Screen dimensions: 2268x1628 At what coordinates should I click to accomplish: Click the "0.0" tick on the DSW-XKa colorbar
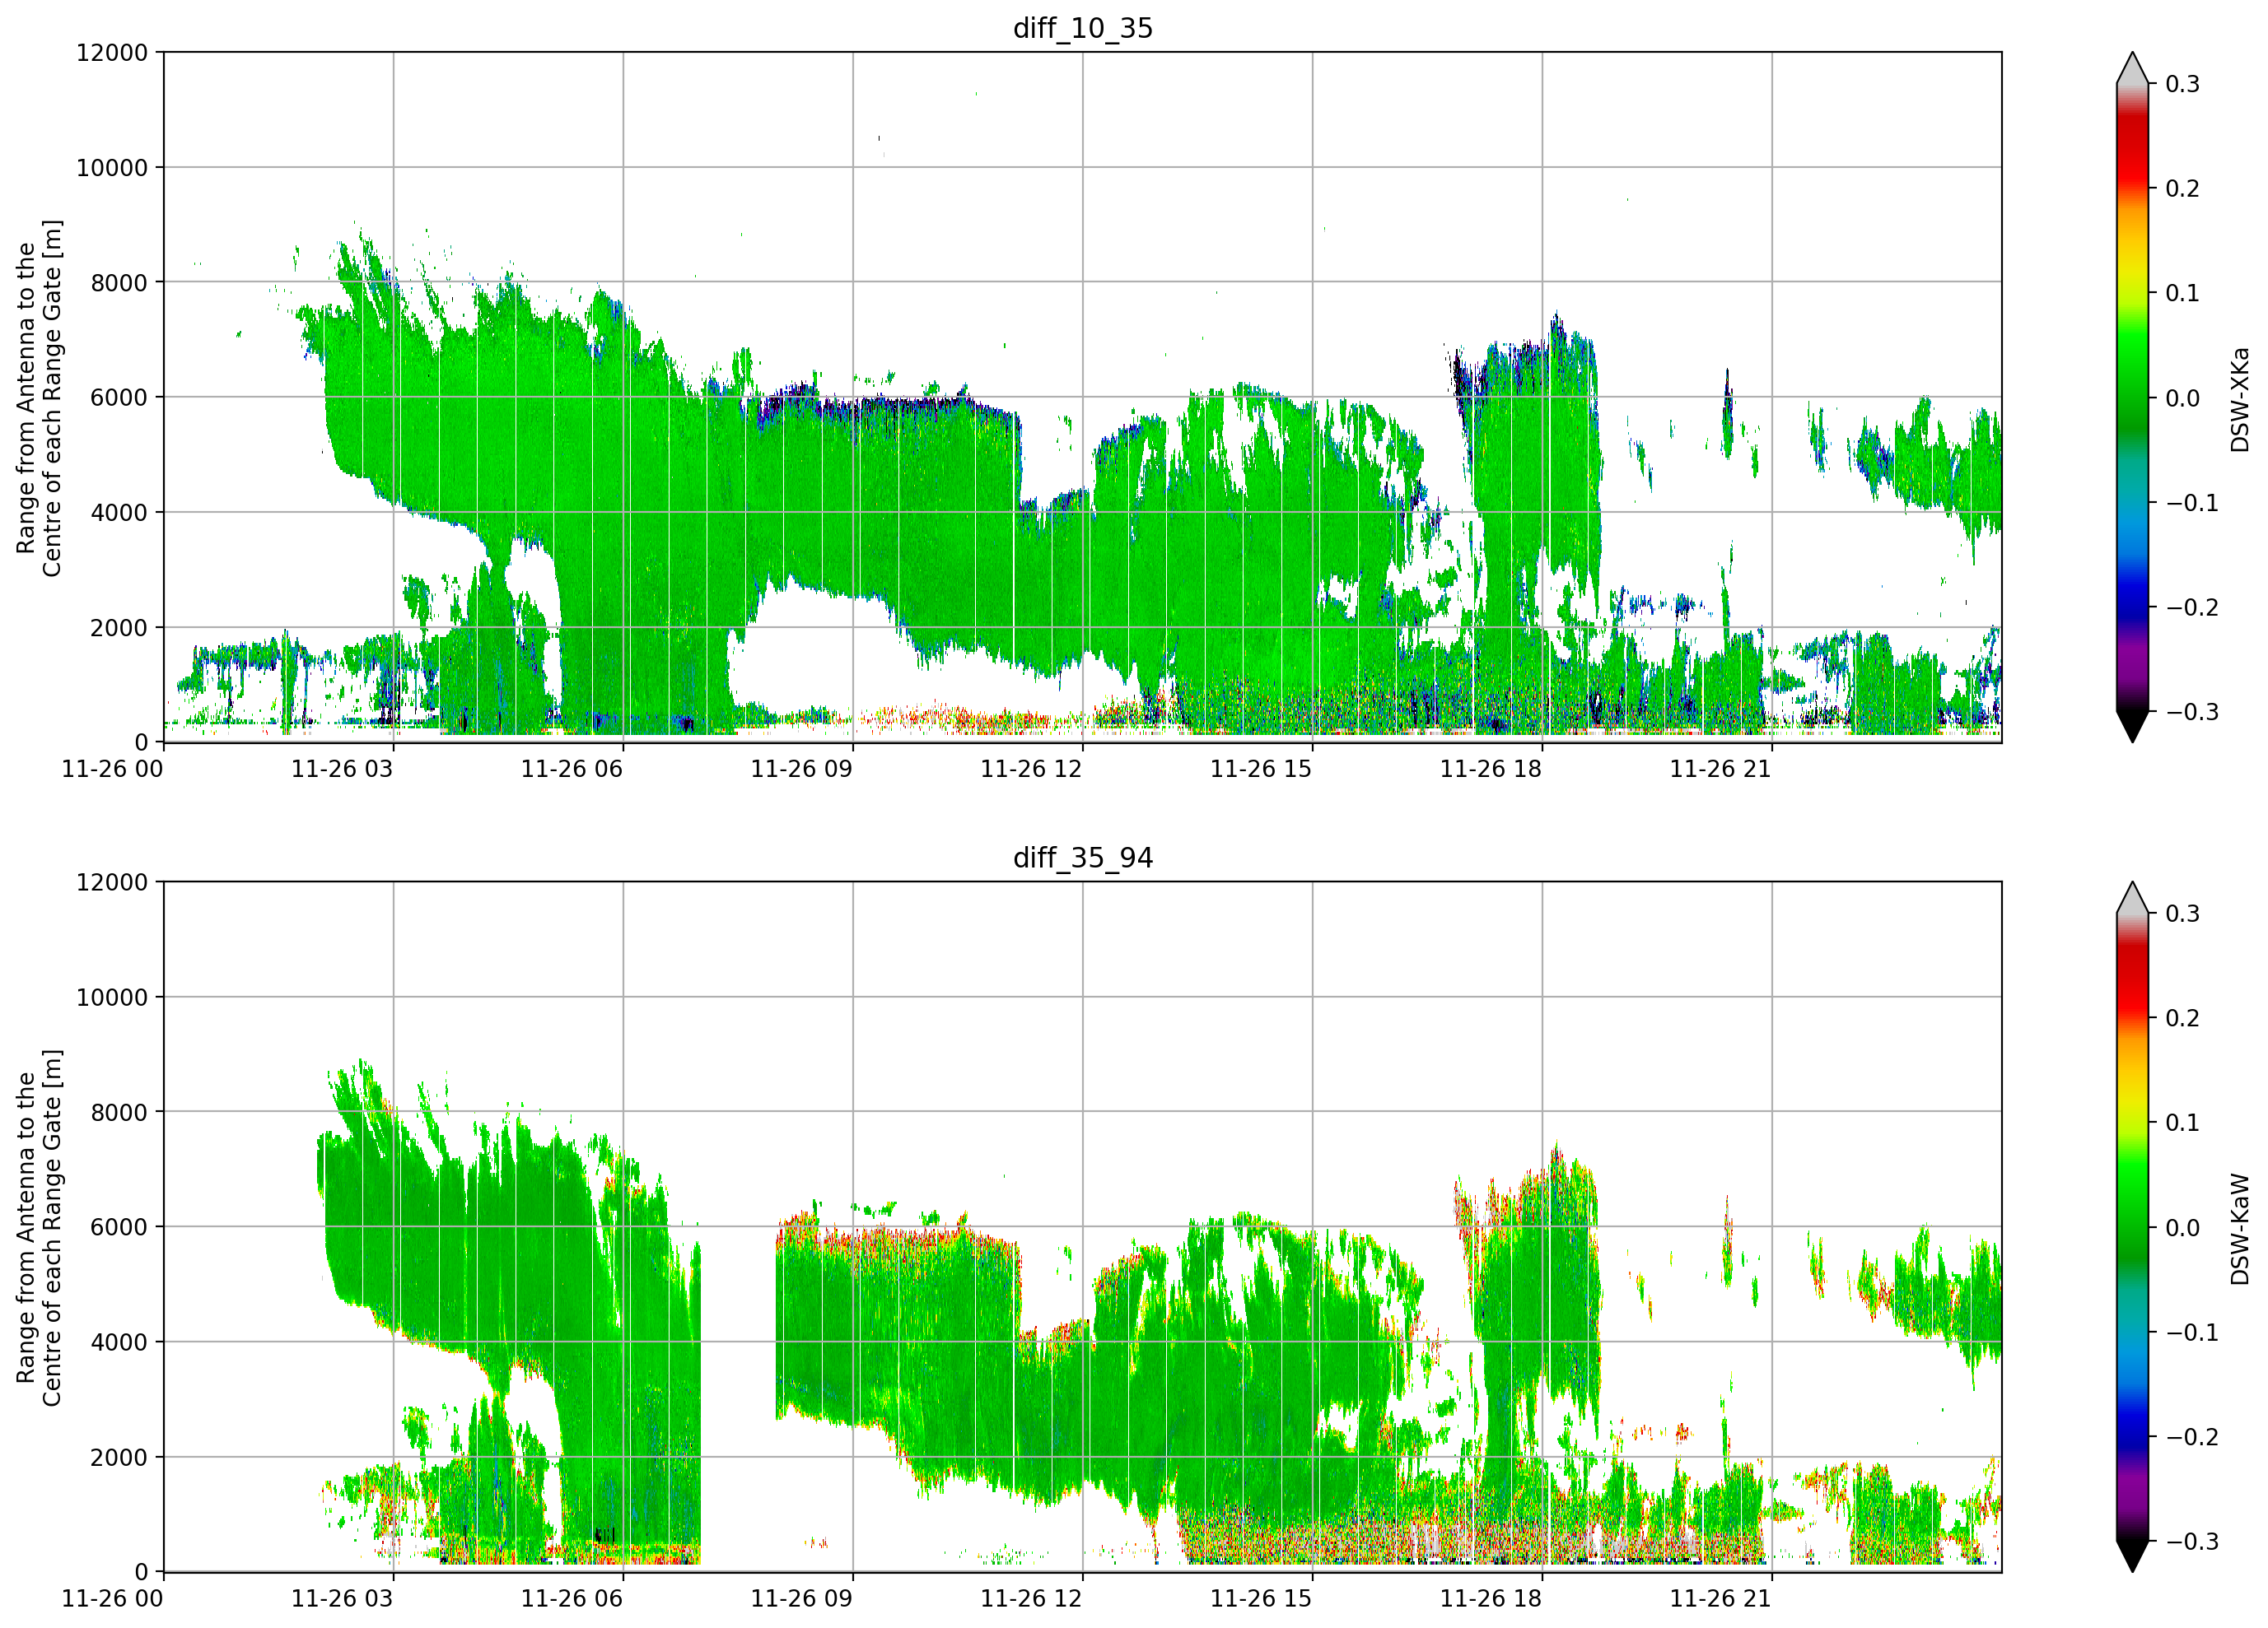point(2183,398)
